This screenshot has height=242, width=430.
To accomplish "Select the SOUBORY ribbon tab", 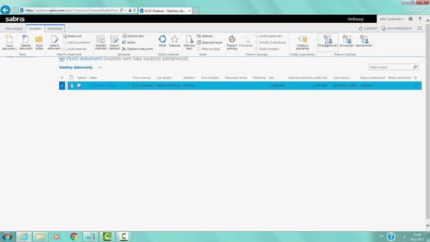I will [x=36, y=28].
